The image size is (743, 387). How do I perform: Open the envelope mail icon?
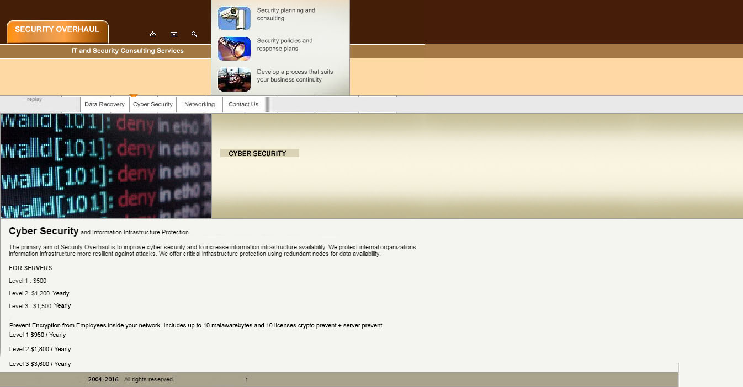pos(174,34)
